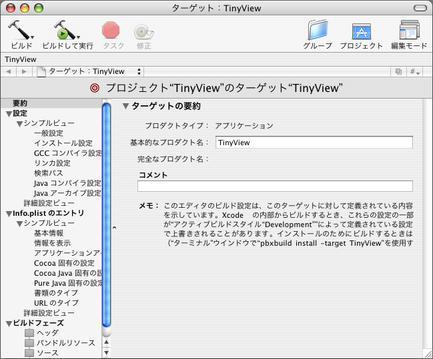
Task: Collapse the Info.plist のエントリ section
Action: point(9,214)
